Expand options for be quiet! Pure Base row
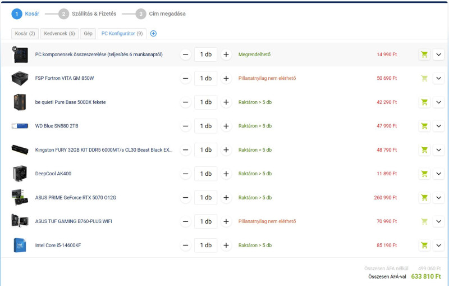Image resolution: width=449 pixels, height=286 pixels. pos(438,102)
